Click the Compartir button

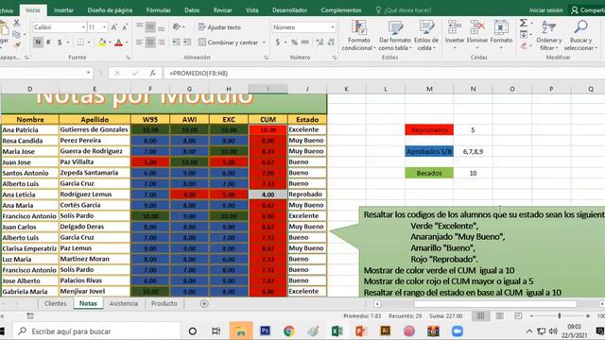(588, 10)
